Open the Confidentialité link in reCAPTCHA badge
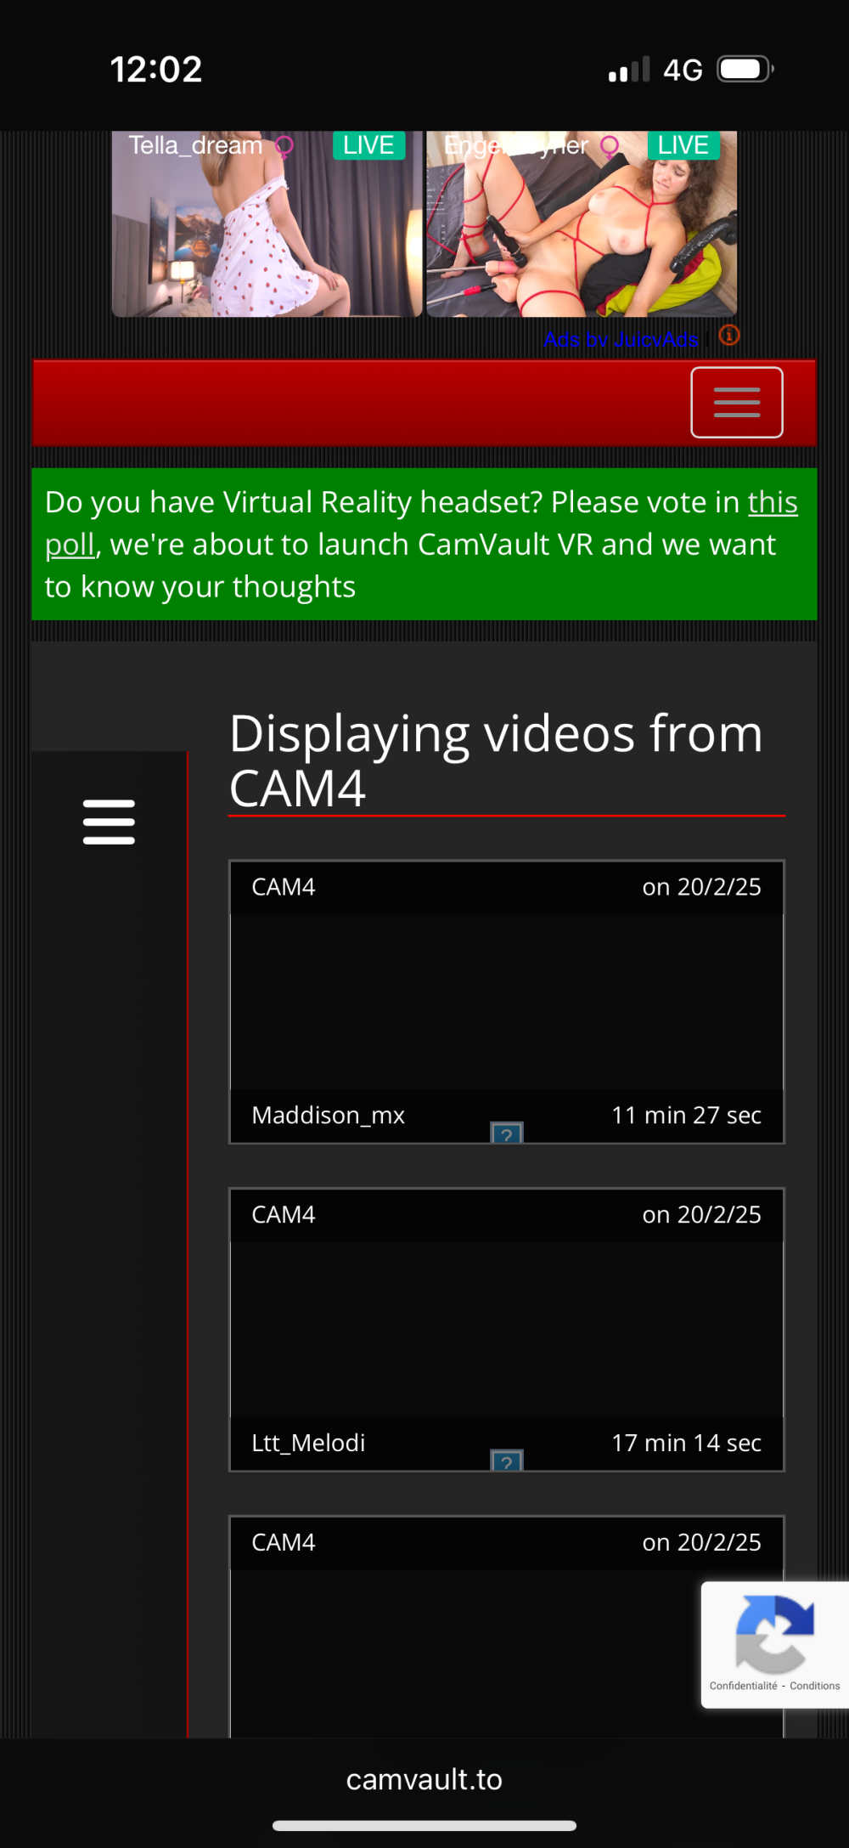This screenshot has height=1848, width=849. pyautogui.click(x=744, y=1686)
